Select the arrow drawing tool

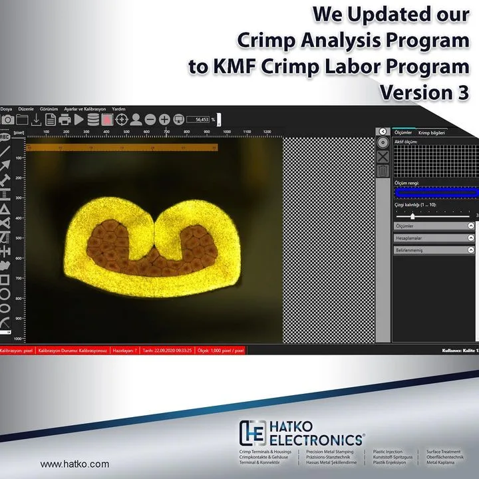click(5, 166)
